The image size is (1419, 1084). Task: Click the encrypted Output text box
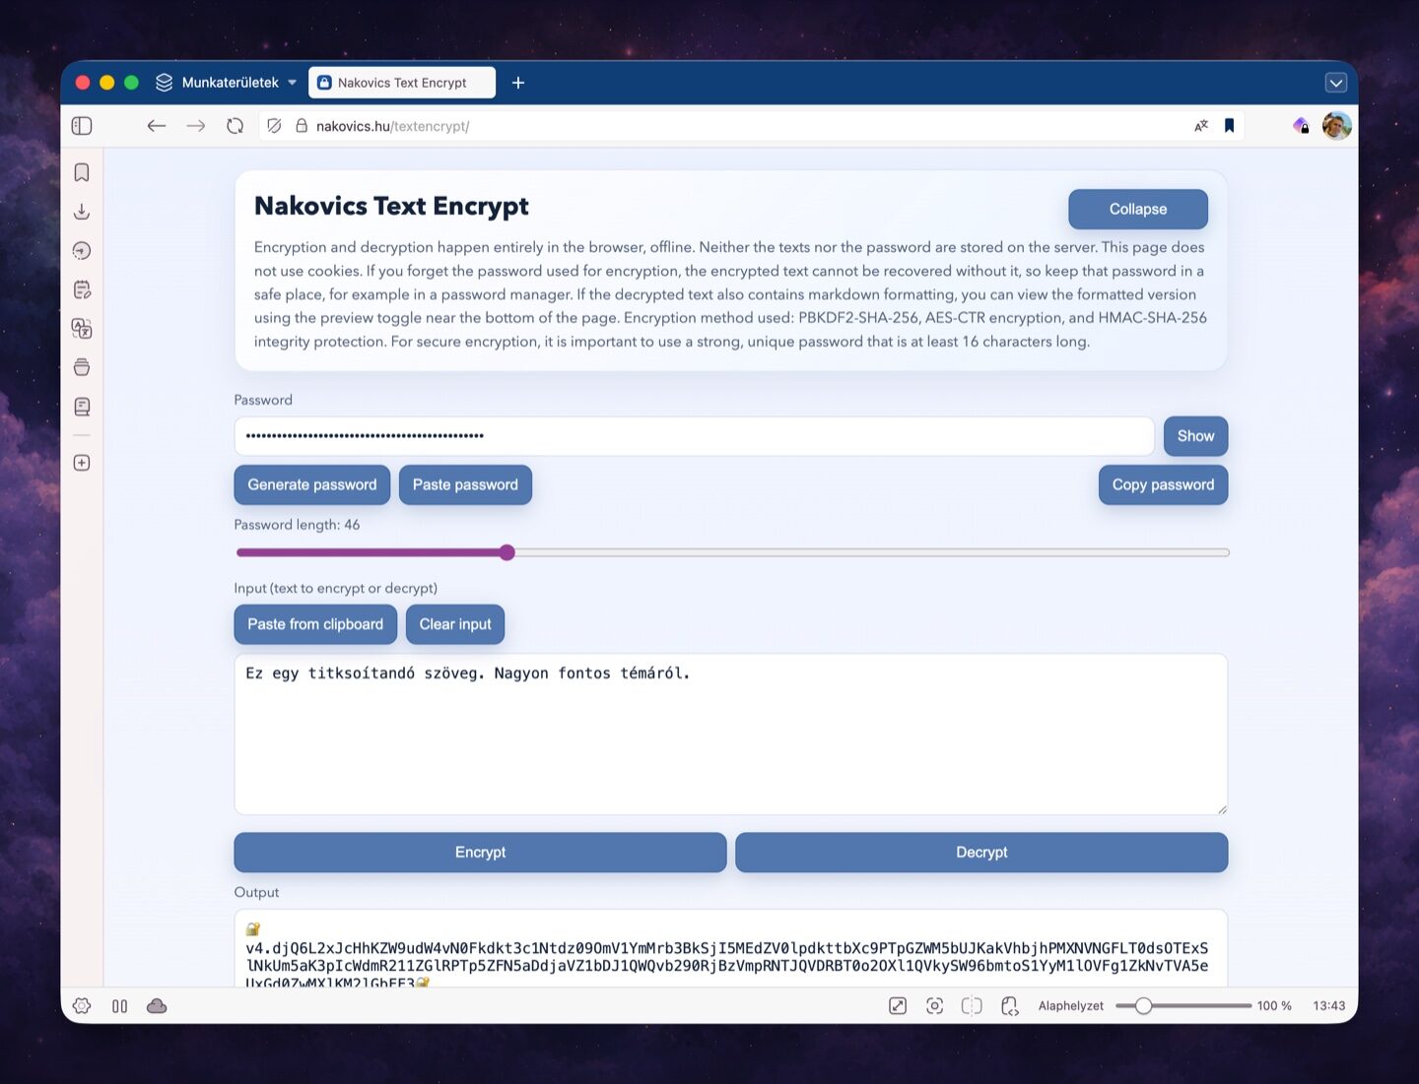[x=731, y=949]
